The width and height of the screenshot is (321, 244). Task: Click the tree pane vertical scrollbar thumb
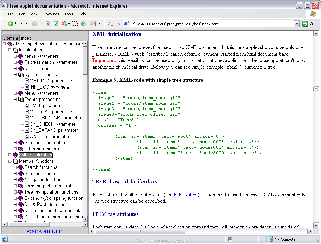(x=85, y=60)
